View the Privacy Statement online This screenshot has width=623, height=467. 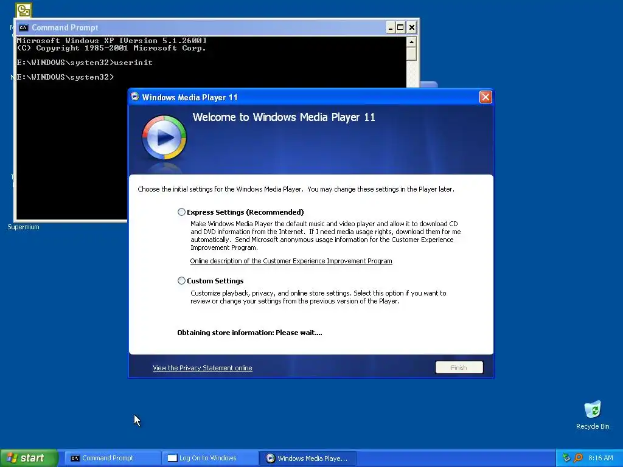click(202, 368)
